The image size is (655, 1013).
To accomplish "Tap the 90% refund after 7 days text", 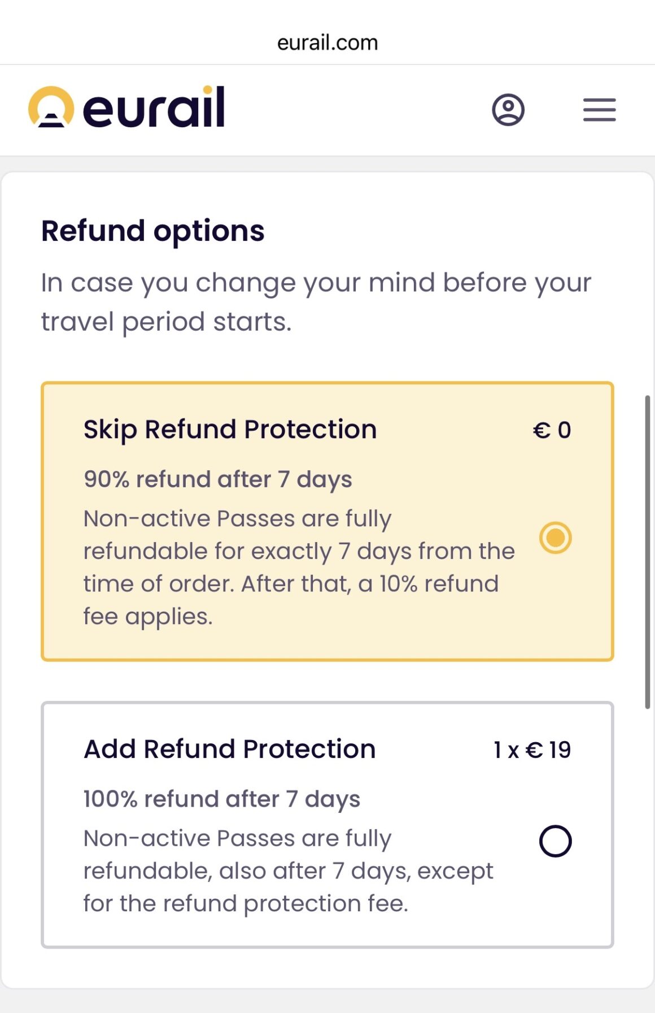I will tap(216, 478).
